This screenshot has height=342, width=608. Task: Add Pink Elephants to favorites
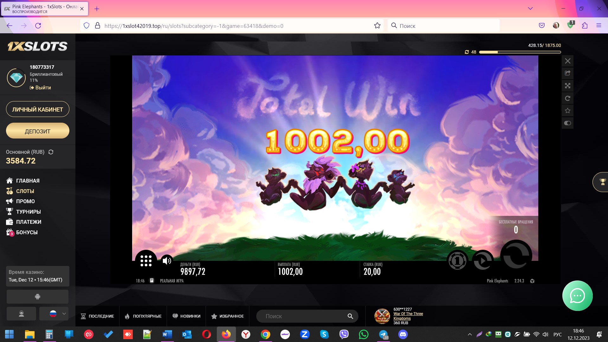(x=567, y=111)
